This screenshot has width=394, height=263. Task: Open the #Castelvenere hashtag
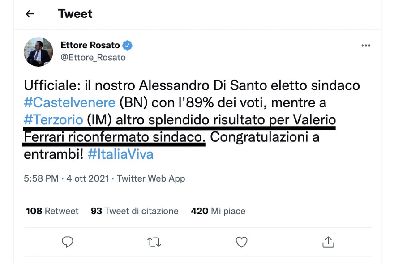point(68,102)
